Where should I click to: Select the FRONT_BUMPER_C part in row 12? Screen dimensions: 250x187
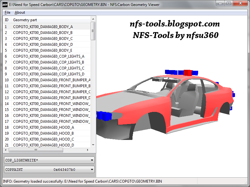[x=47, y=92]
